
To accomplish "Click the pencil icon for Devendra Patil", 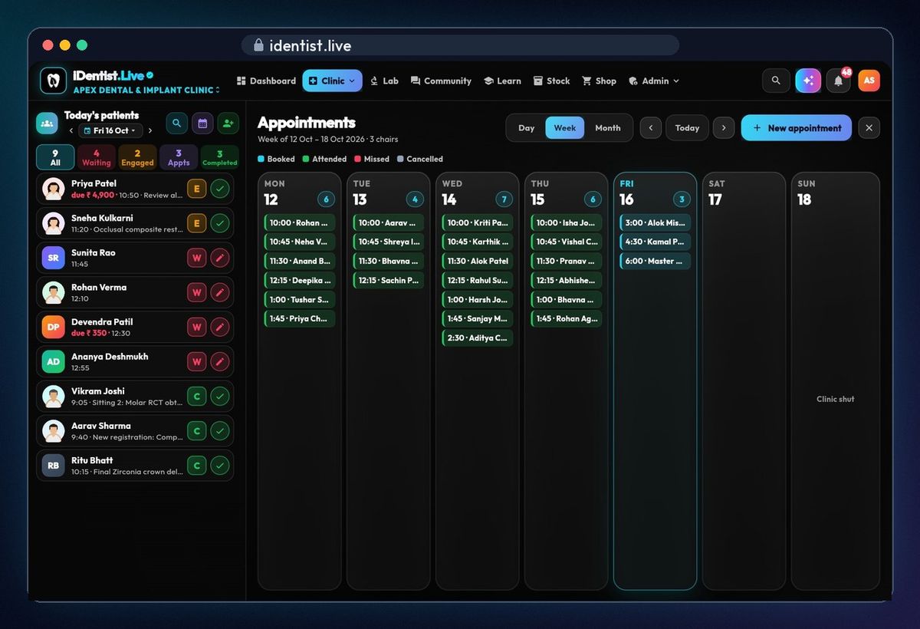I will coord(220,327).
